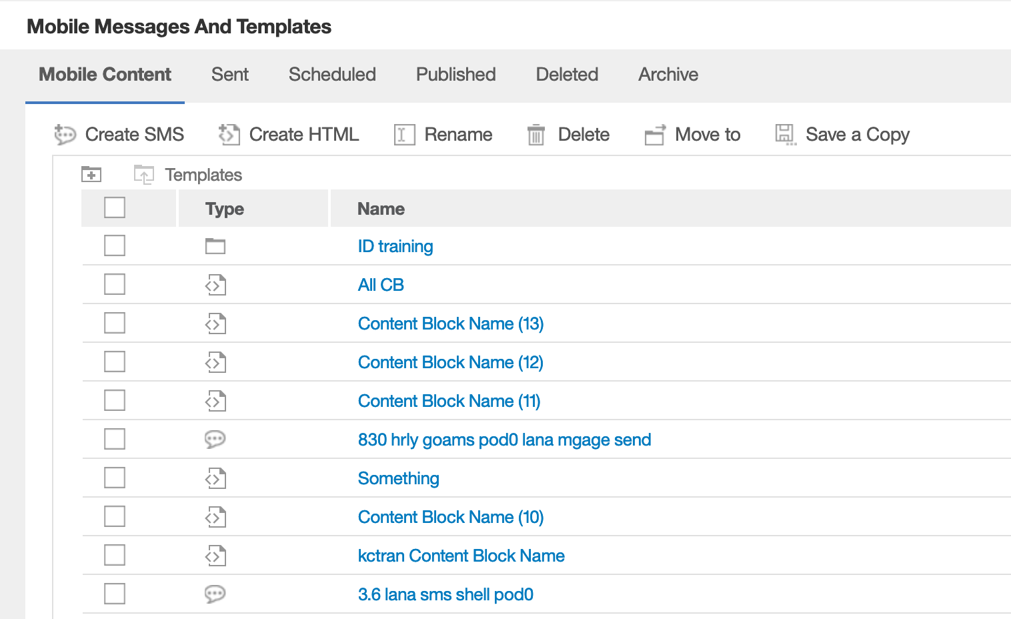Click the Delete button label
The height and width of the screenshot is (619, 1011).
coord(584,135)
